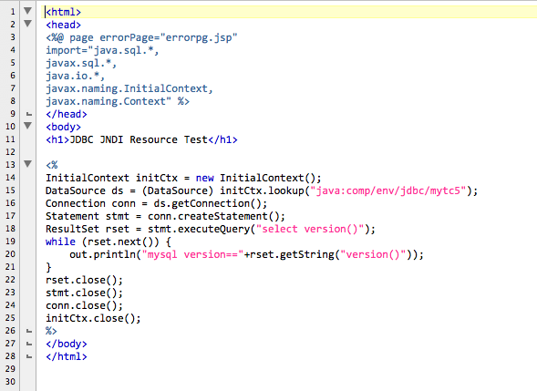
Task: Click conn.createStatement() call
Action: pyautogui.click(x=213, y=216)
